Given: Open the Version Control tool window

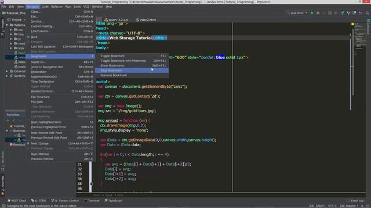Looking at the screenshot, I should tap(65, 200).
